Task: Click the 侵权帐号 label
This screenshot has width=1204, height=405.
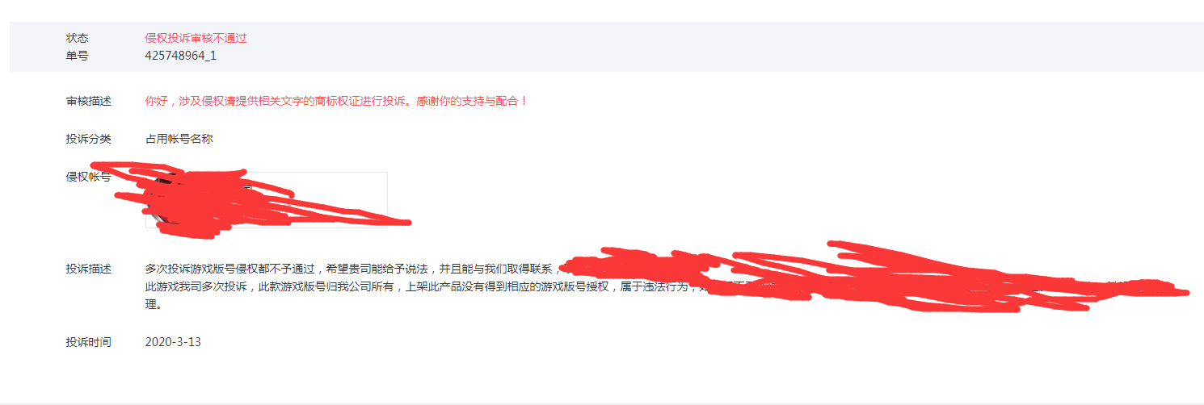Action: (x=89, y=177)
